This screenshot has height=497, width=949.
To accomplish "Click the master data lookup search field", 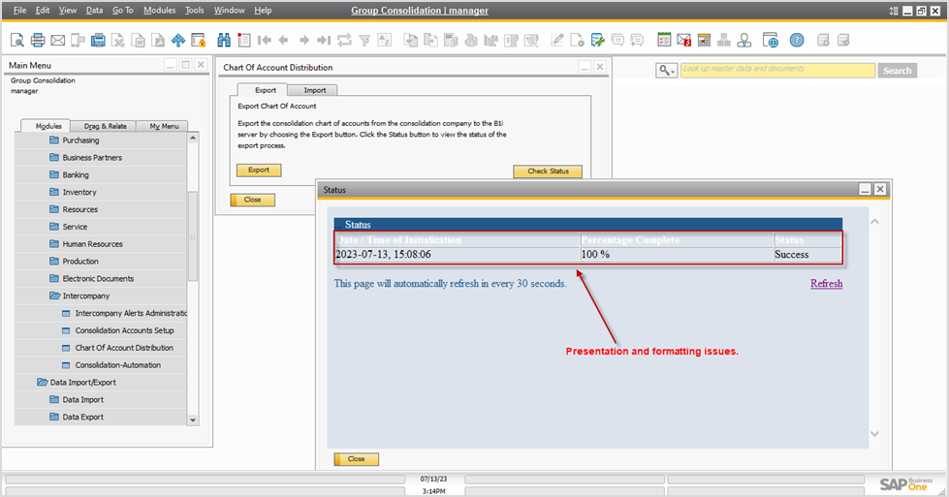I will point(776,70).
